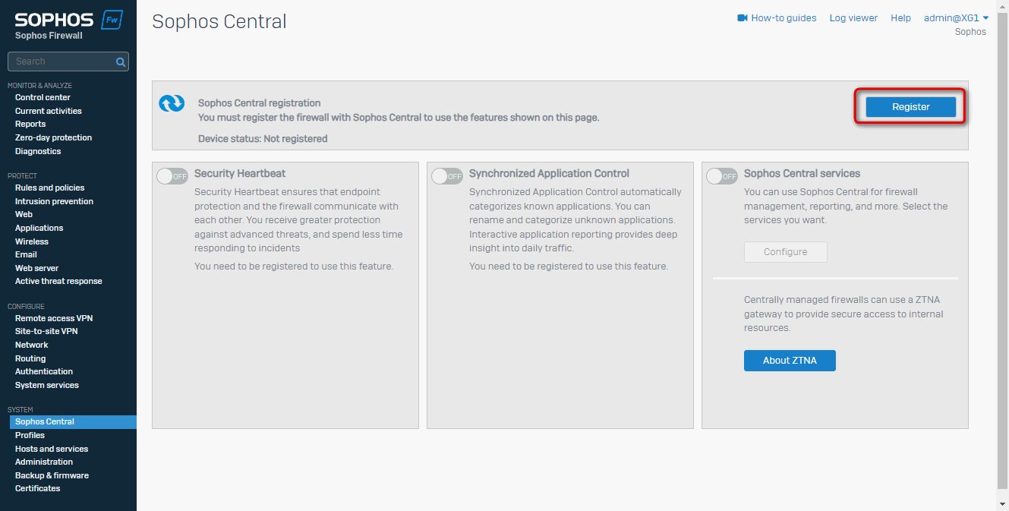Go to Routing page
This screenshot has height=511, width=1009.
pyautogui.click(x=30, y=358)
